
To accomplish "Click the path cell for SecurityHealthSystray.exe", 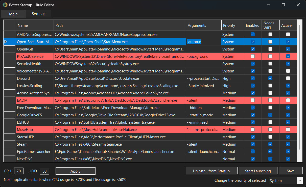I will pyautogui.click(x=120, y=64).
